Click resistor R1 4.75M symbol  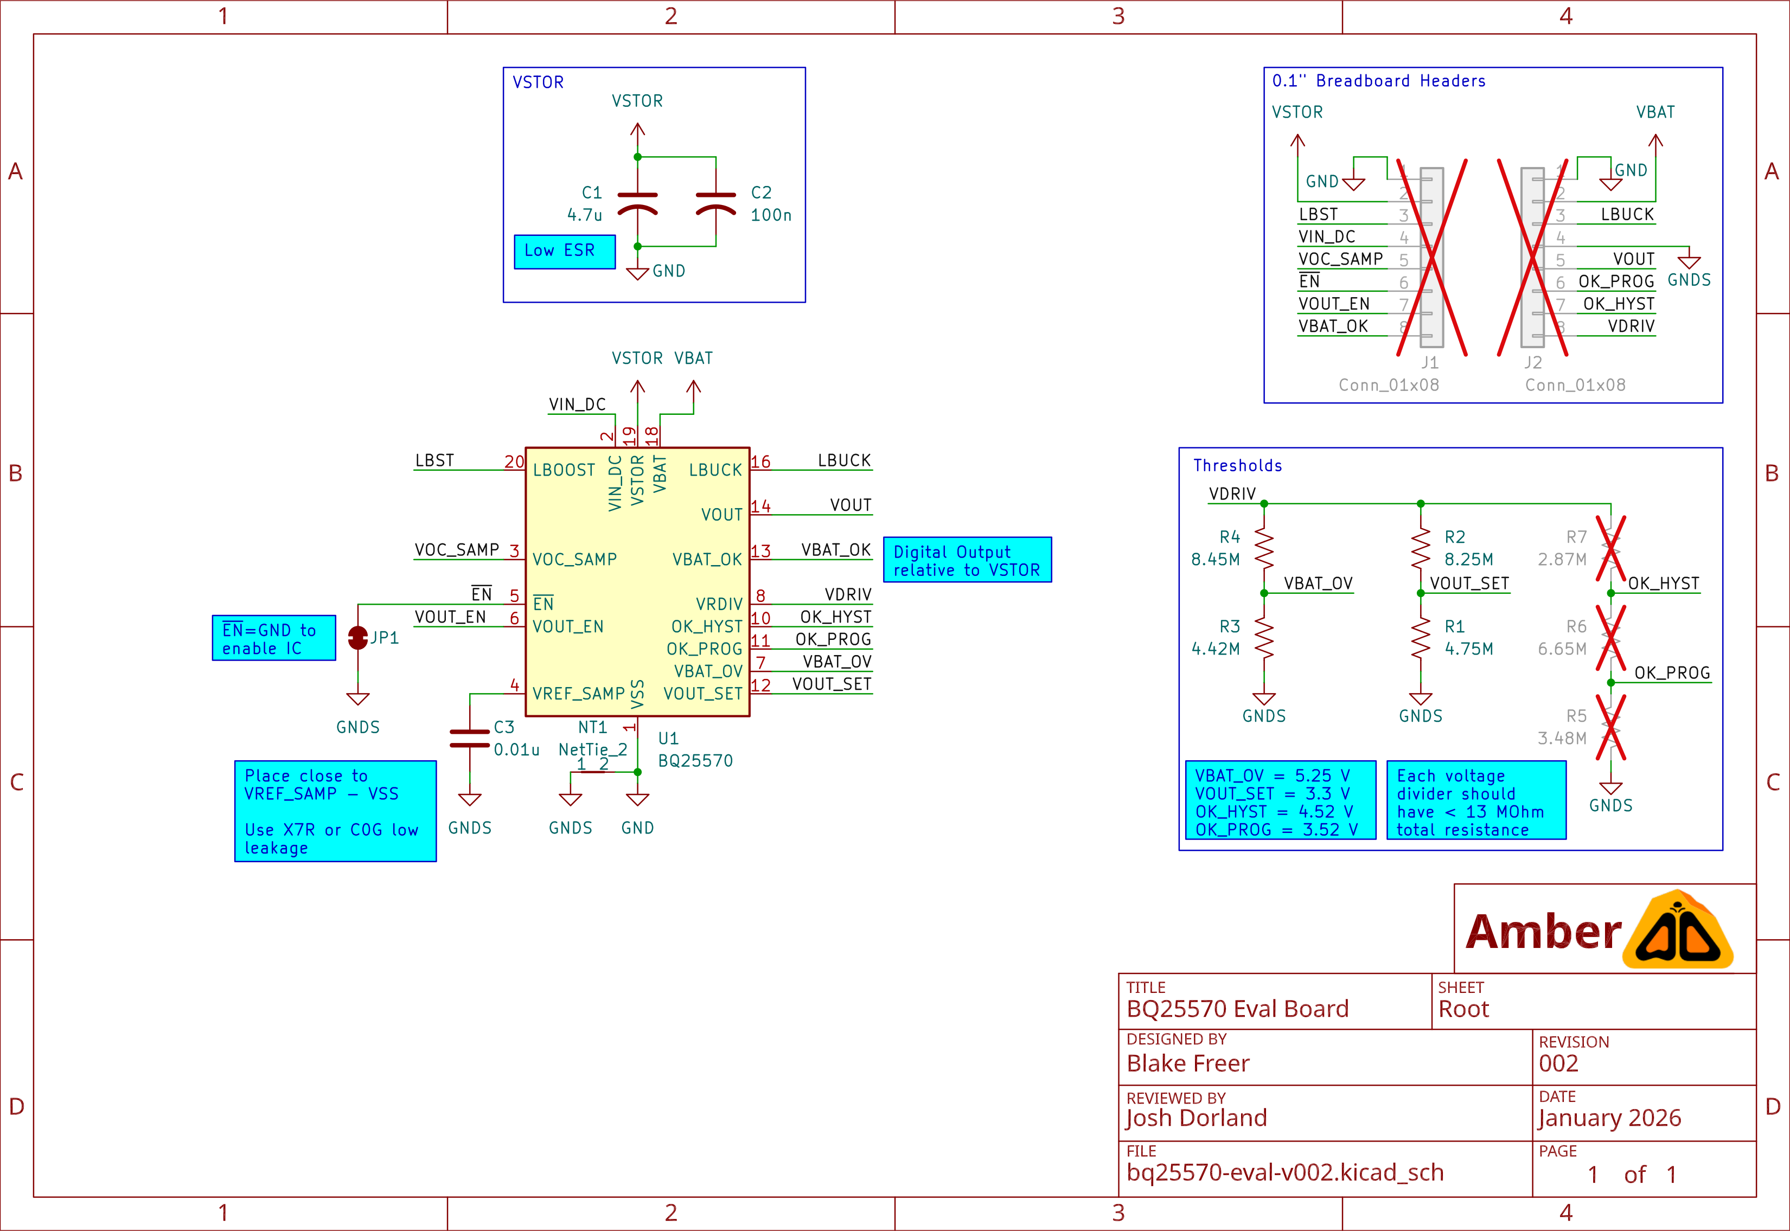[x=1421, y=638]
